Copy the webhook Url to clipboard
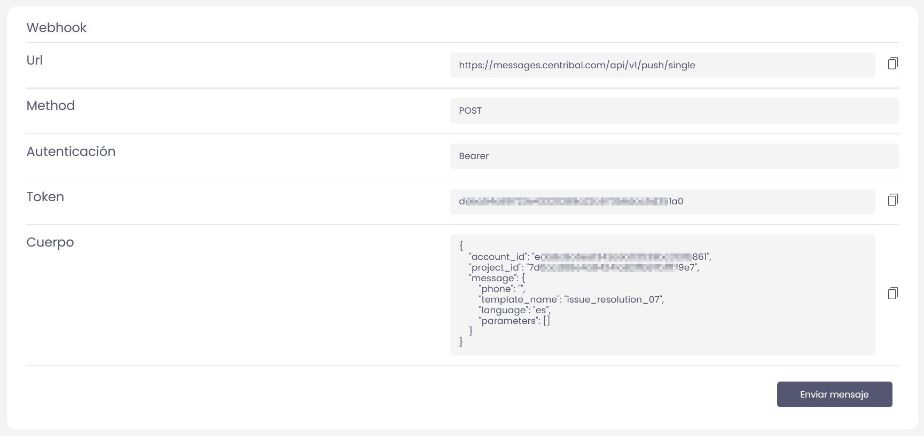Screen dimensions: 924x436 click(x=892, y=64)
